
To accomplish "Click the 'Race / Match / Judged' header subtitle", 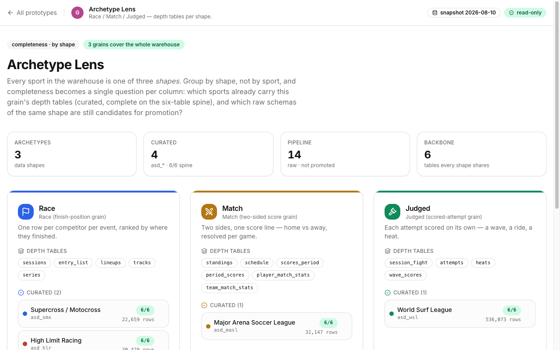I will 150,17.
